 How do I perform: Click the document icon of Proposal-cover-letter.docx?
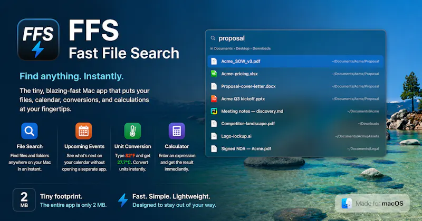click(x=214, y=86)
